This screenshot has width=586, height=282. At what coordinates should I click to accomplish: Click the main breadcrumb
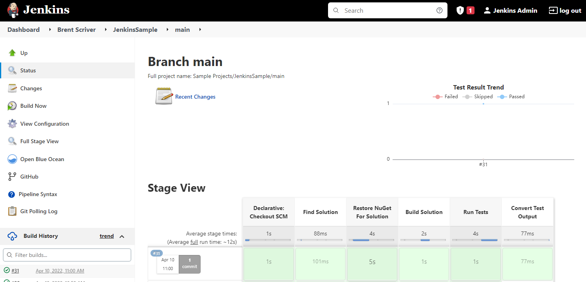pyautogui.click(x=182, y=30)
